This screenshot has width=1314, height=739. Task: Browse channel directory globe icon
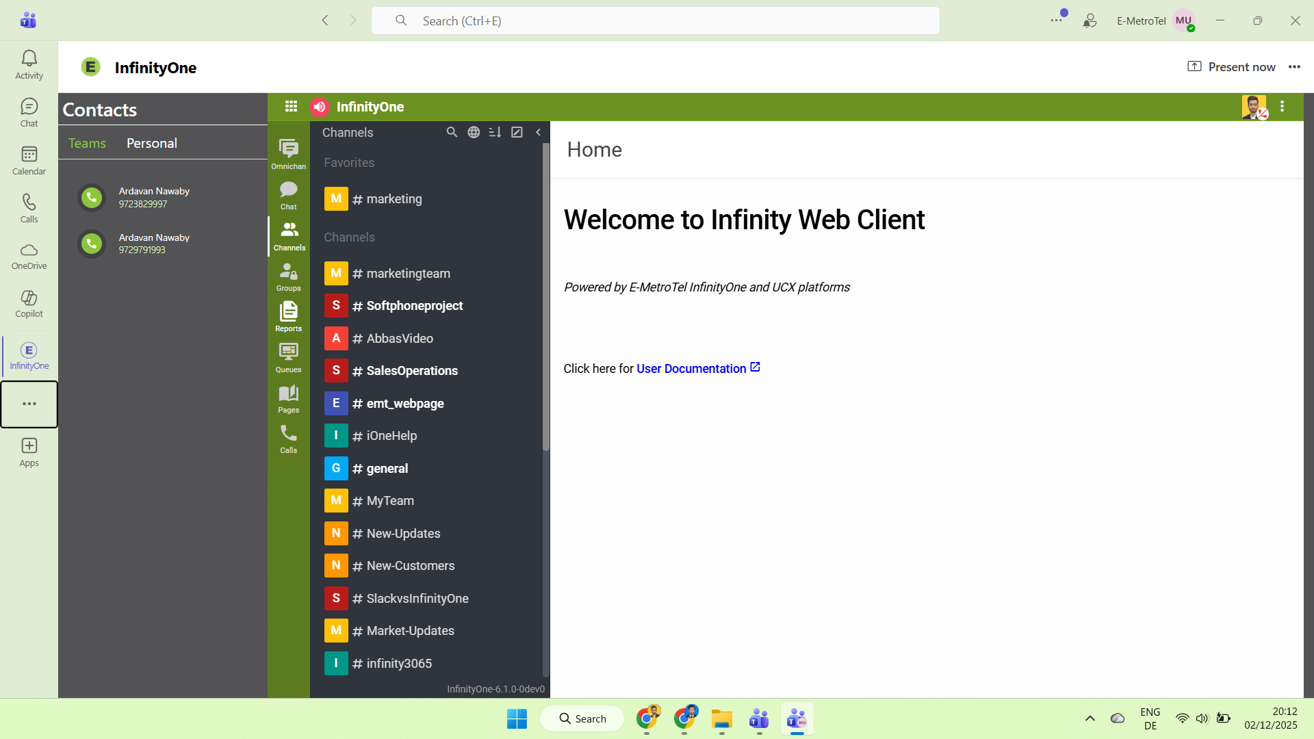[474, 132]
